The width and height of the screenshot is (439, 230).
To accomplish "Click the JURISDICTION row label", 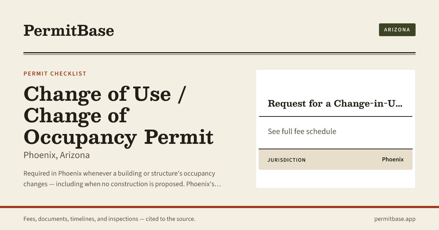I will (286, 160).
